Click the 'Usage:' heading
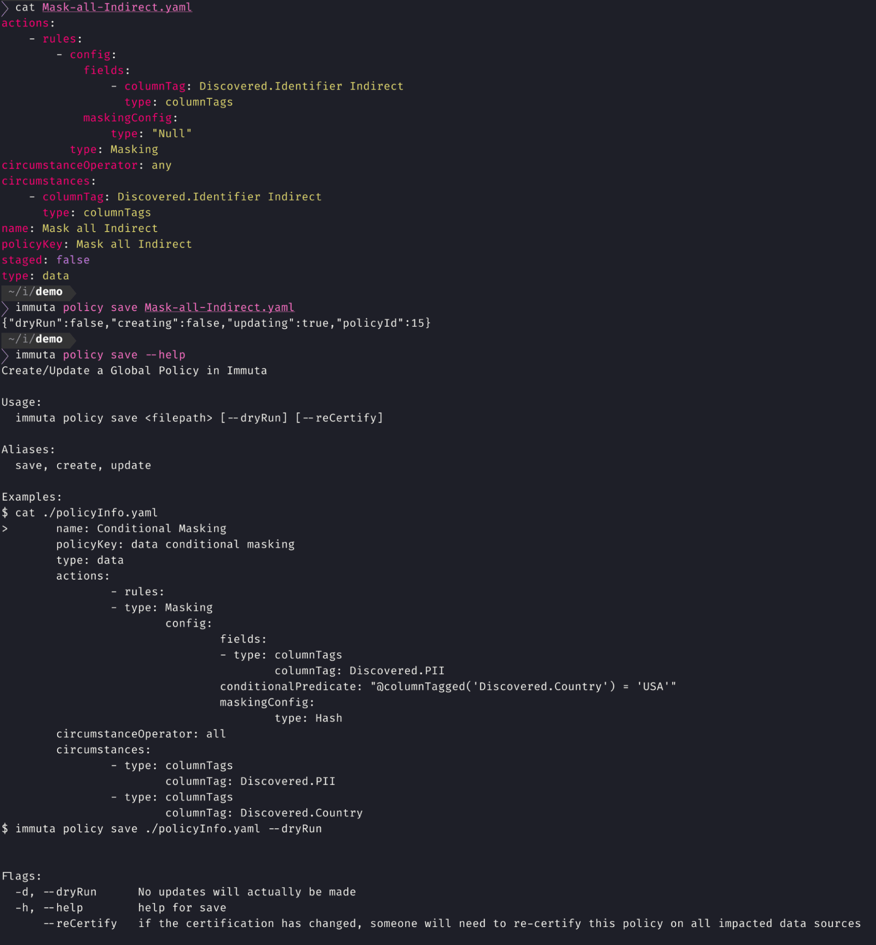Viewport: 876px width, 945px height. coord(22,402)
